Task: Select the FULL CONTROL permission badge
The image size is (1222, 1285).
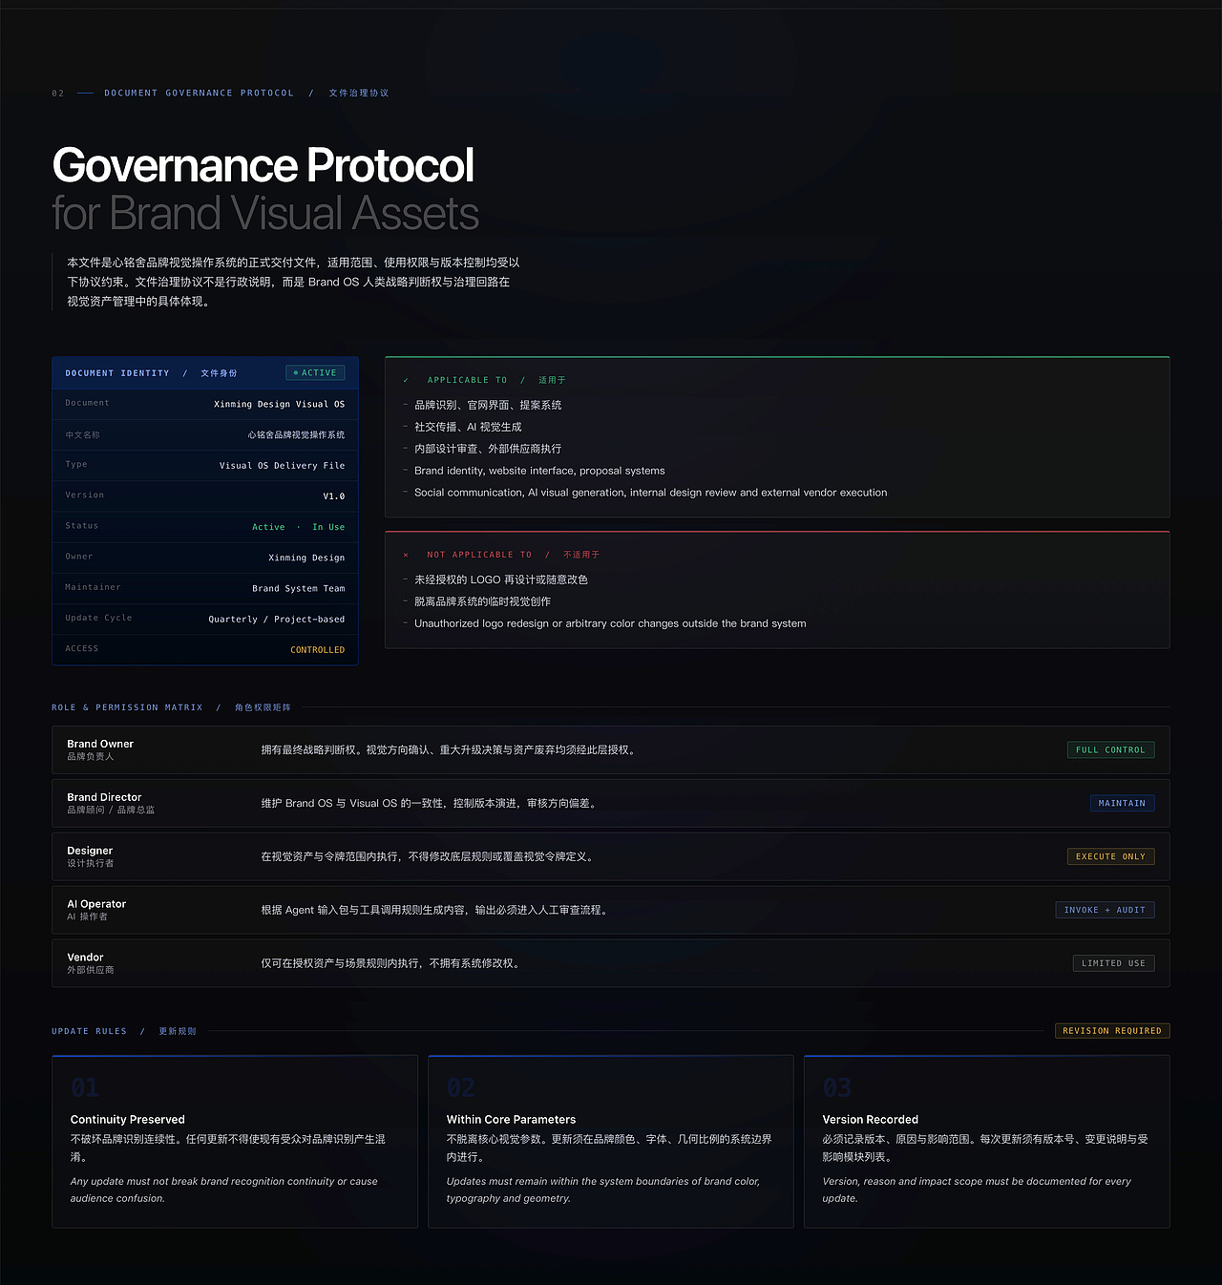Action: tap(1110, 750)
